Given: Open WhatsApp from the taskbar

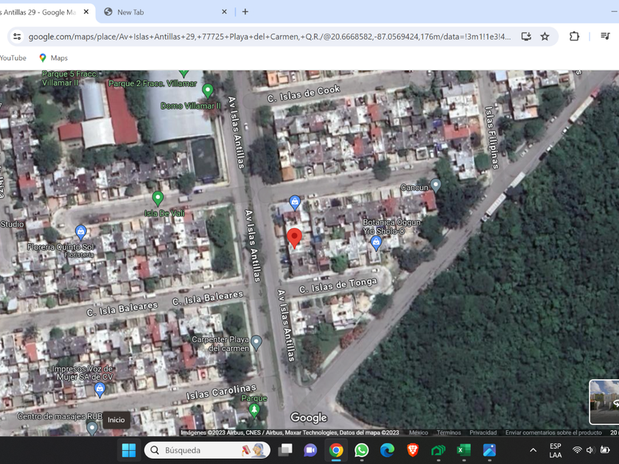Looking at the screenshot, I should [x=361, y=450].
